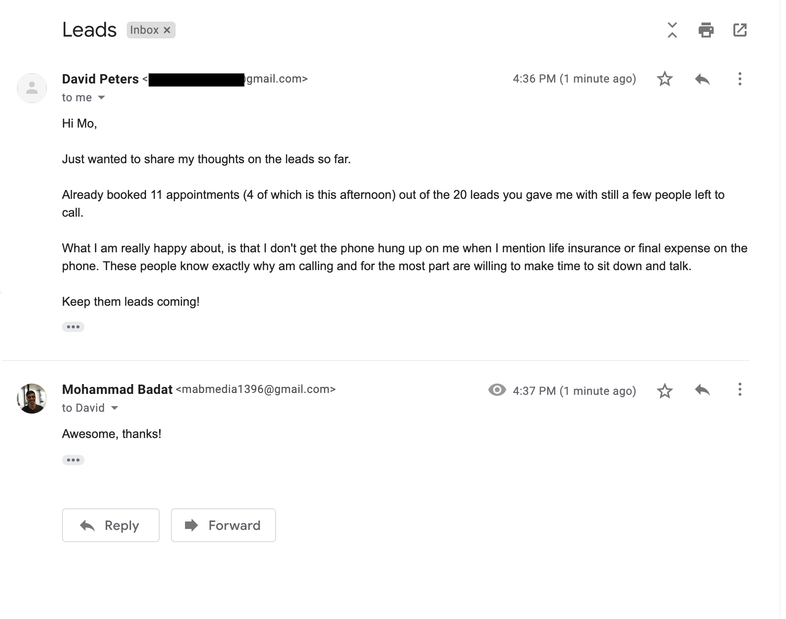This screenshot has width=786, height=619.
Task: Collapse all messages with the arrows icon
Action: click(x=672, y=30)
